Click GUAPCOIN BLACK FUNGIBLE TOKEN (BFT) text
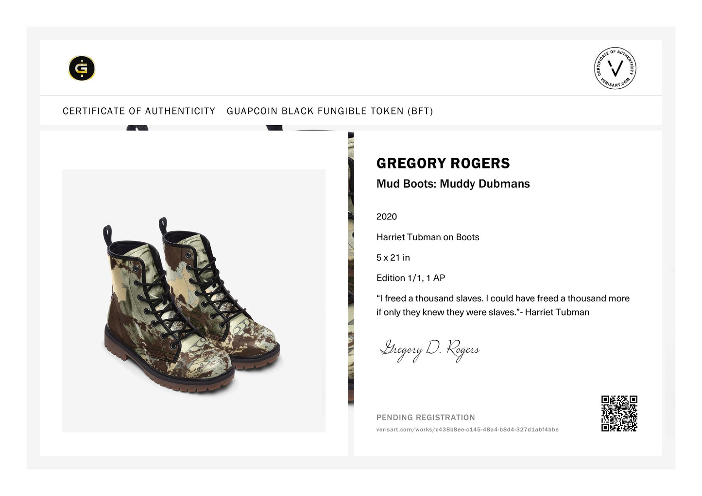Viewport: 702px width, 496px height. pyautogui.click(x=330, y=111)
